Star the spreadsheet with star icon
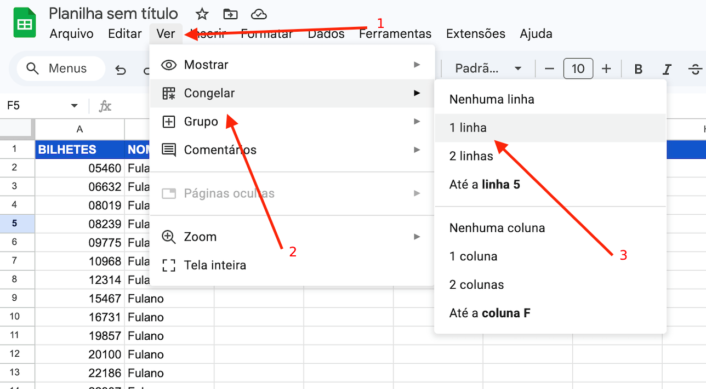706x389 pixels. [202, 14]
